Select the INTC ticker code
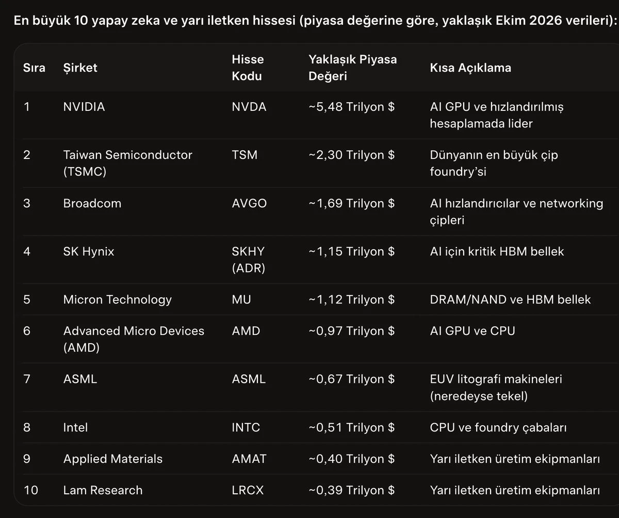 coord(246,427)
